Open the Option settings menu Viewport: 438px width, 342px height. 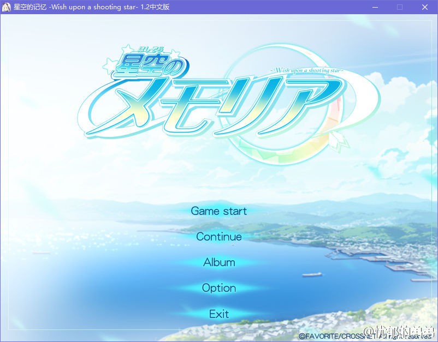click(x=218, y=288)
